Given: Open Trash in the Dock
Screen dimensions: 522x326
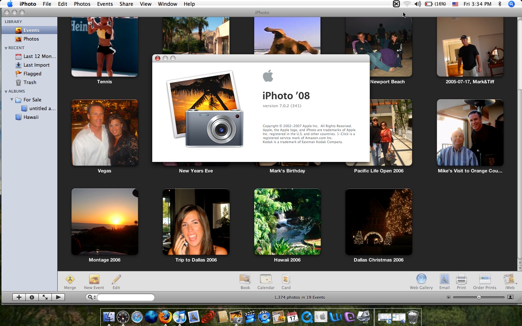Looking at the screenshot, I should (413, 317).
